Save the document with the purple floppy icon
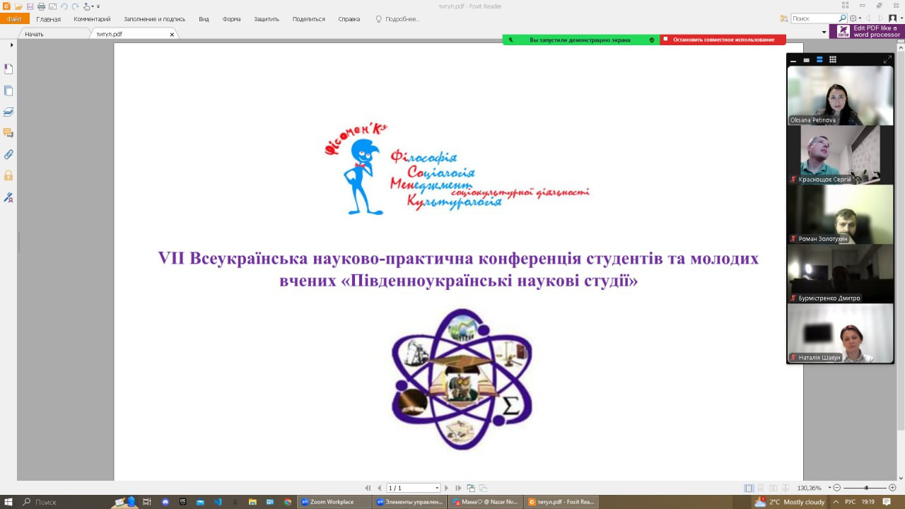 30,6
